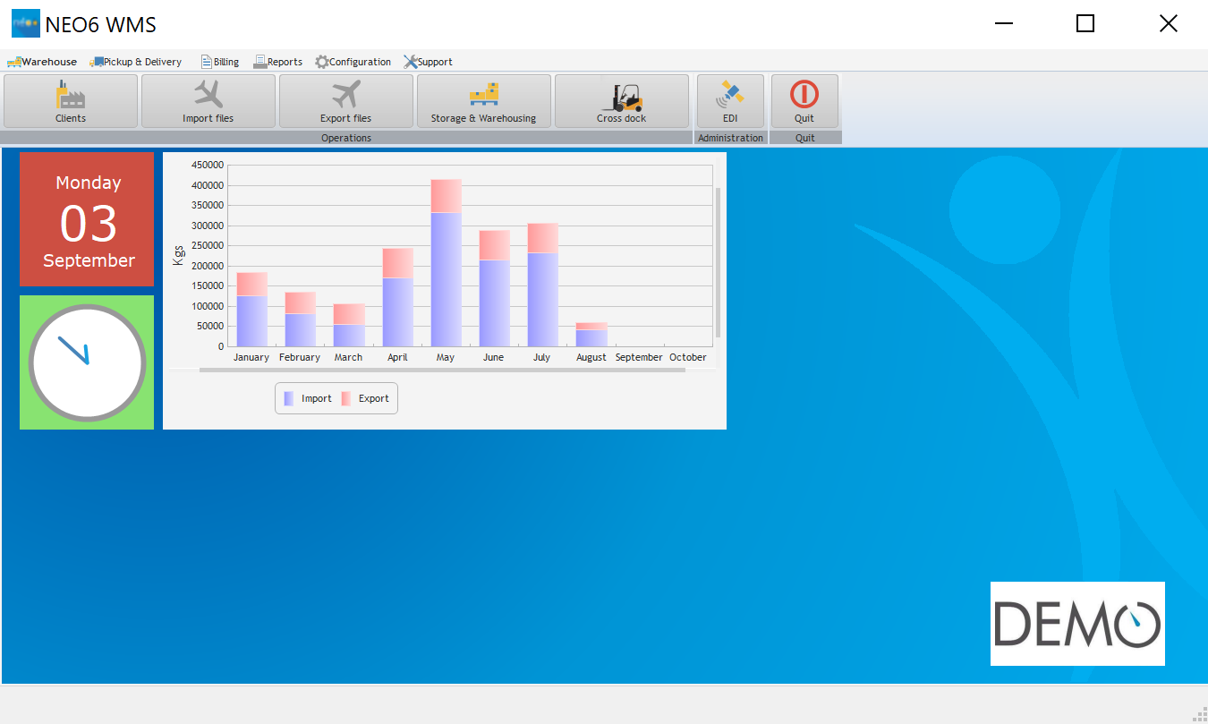
Task: Open Cross dock forklift button
Action: click(x=622, y=101)
